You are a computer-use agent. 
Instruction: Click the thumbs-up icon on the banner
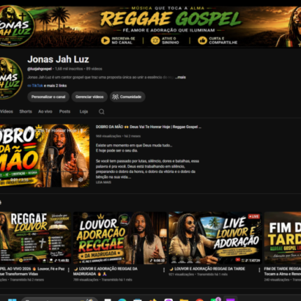[202, 41]
